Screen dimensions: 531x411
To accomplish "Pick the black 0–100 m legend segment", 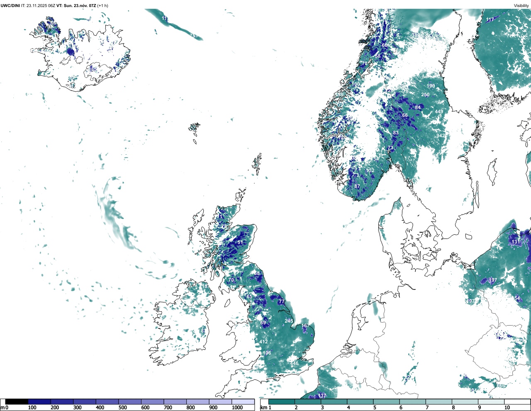I will (17, 401).
